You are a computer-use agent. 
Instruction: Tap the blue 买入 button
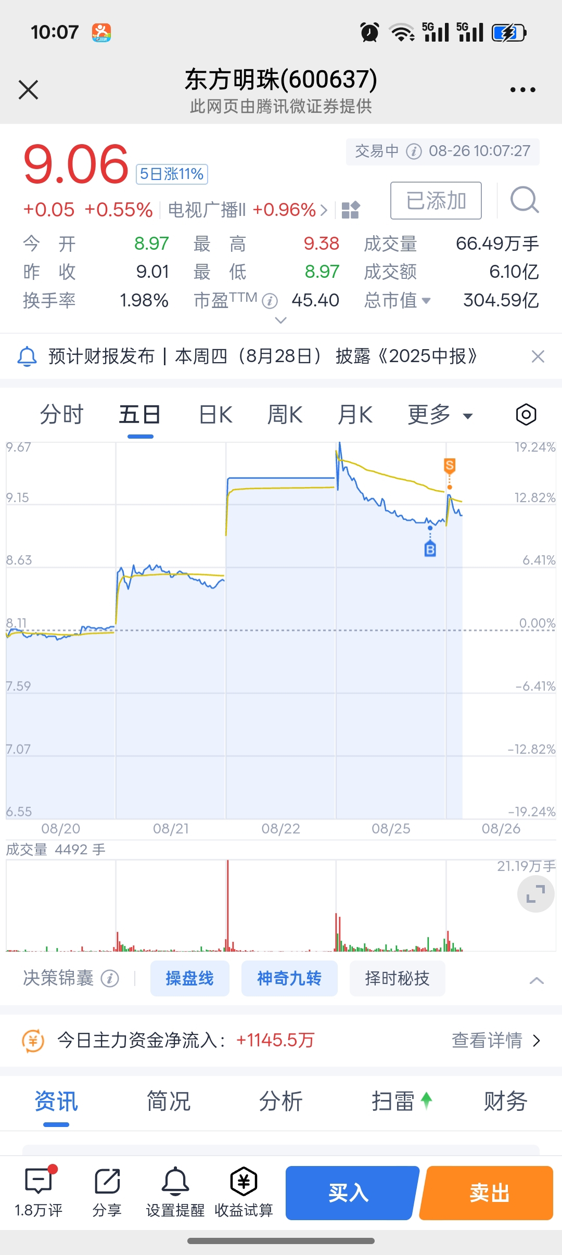pos(351,1193)
